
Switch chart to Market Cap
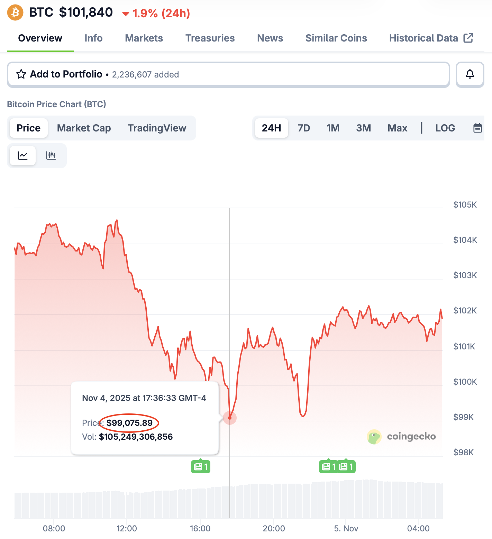tap(84, 128)
